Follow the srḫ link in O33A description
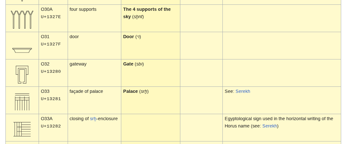Viewport: 345px width, 144px height. click(x=93, y=119)
